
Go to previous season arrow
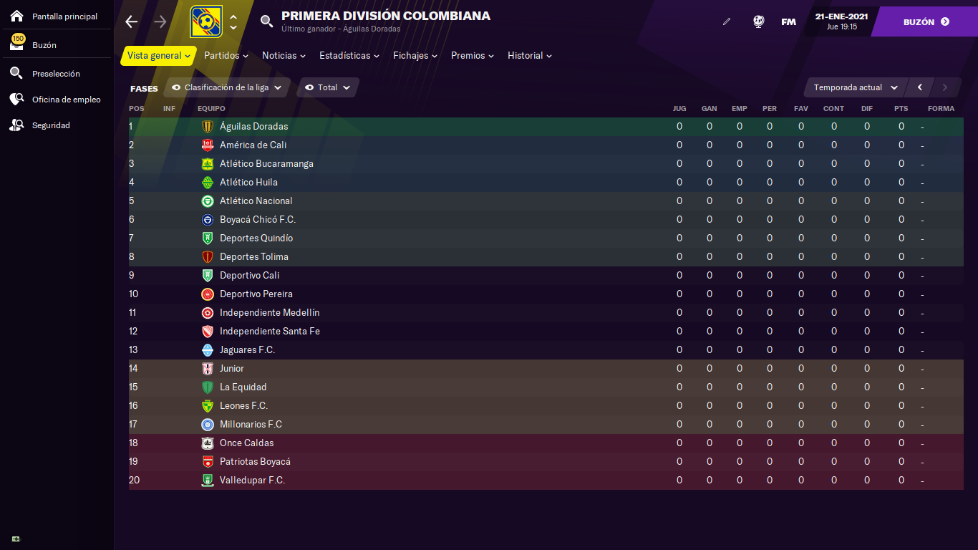[920, 87]
